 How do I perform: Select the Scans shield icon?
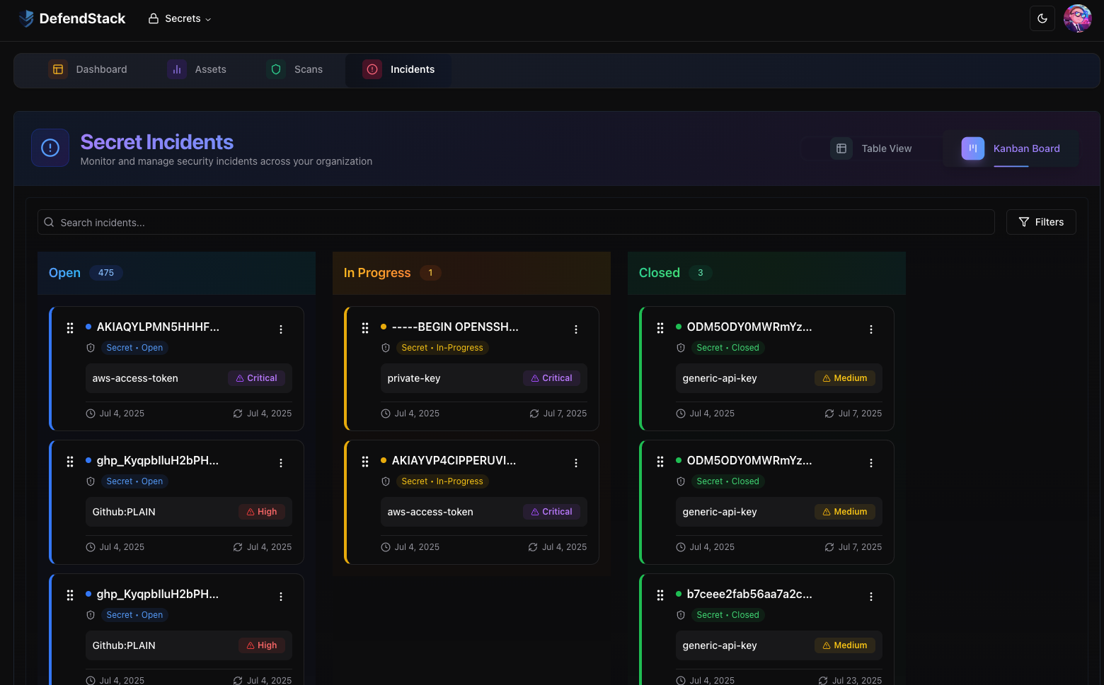[x=275, y=69]
